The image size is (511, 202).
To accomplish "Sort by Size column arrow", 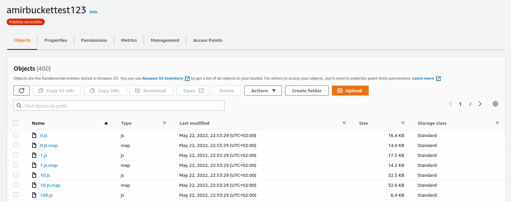I will 403,123.
